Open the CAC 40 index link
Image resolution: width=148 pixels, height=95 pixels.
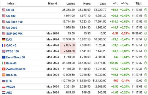tap(11, 45)
